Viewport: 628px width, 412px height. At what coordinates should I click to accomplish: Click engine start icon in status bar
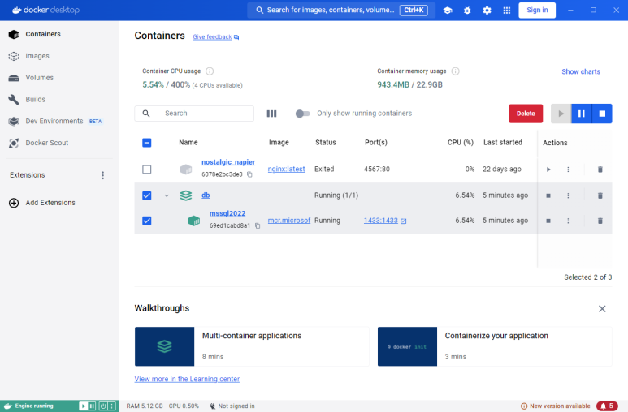click(84, 406)
